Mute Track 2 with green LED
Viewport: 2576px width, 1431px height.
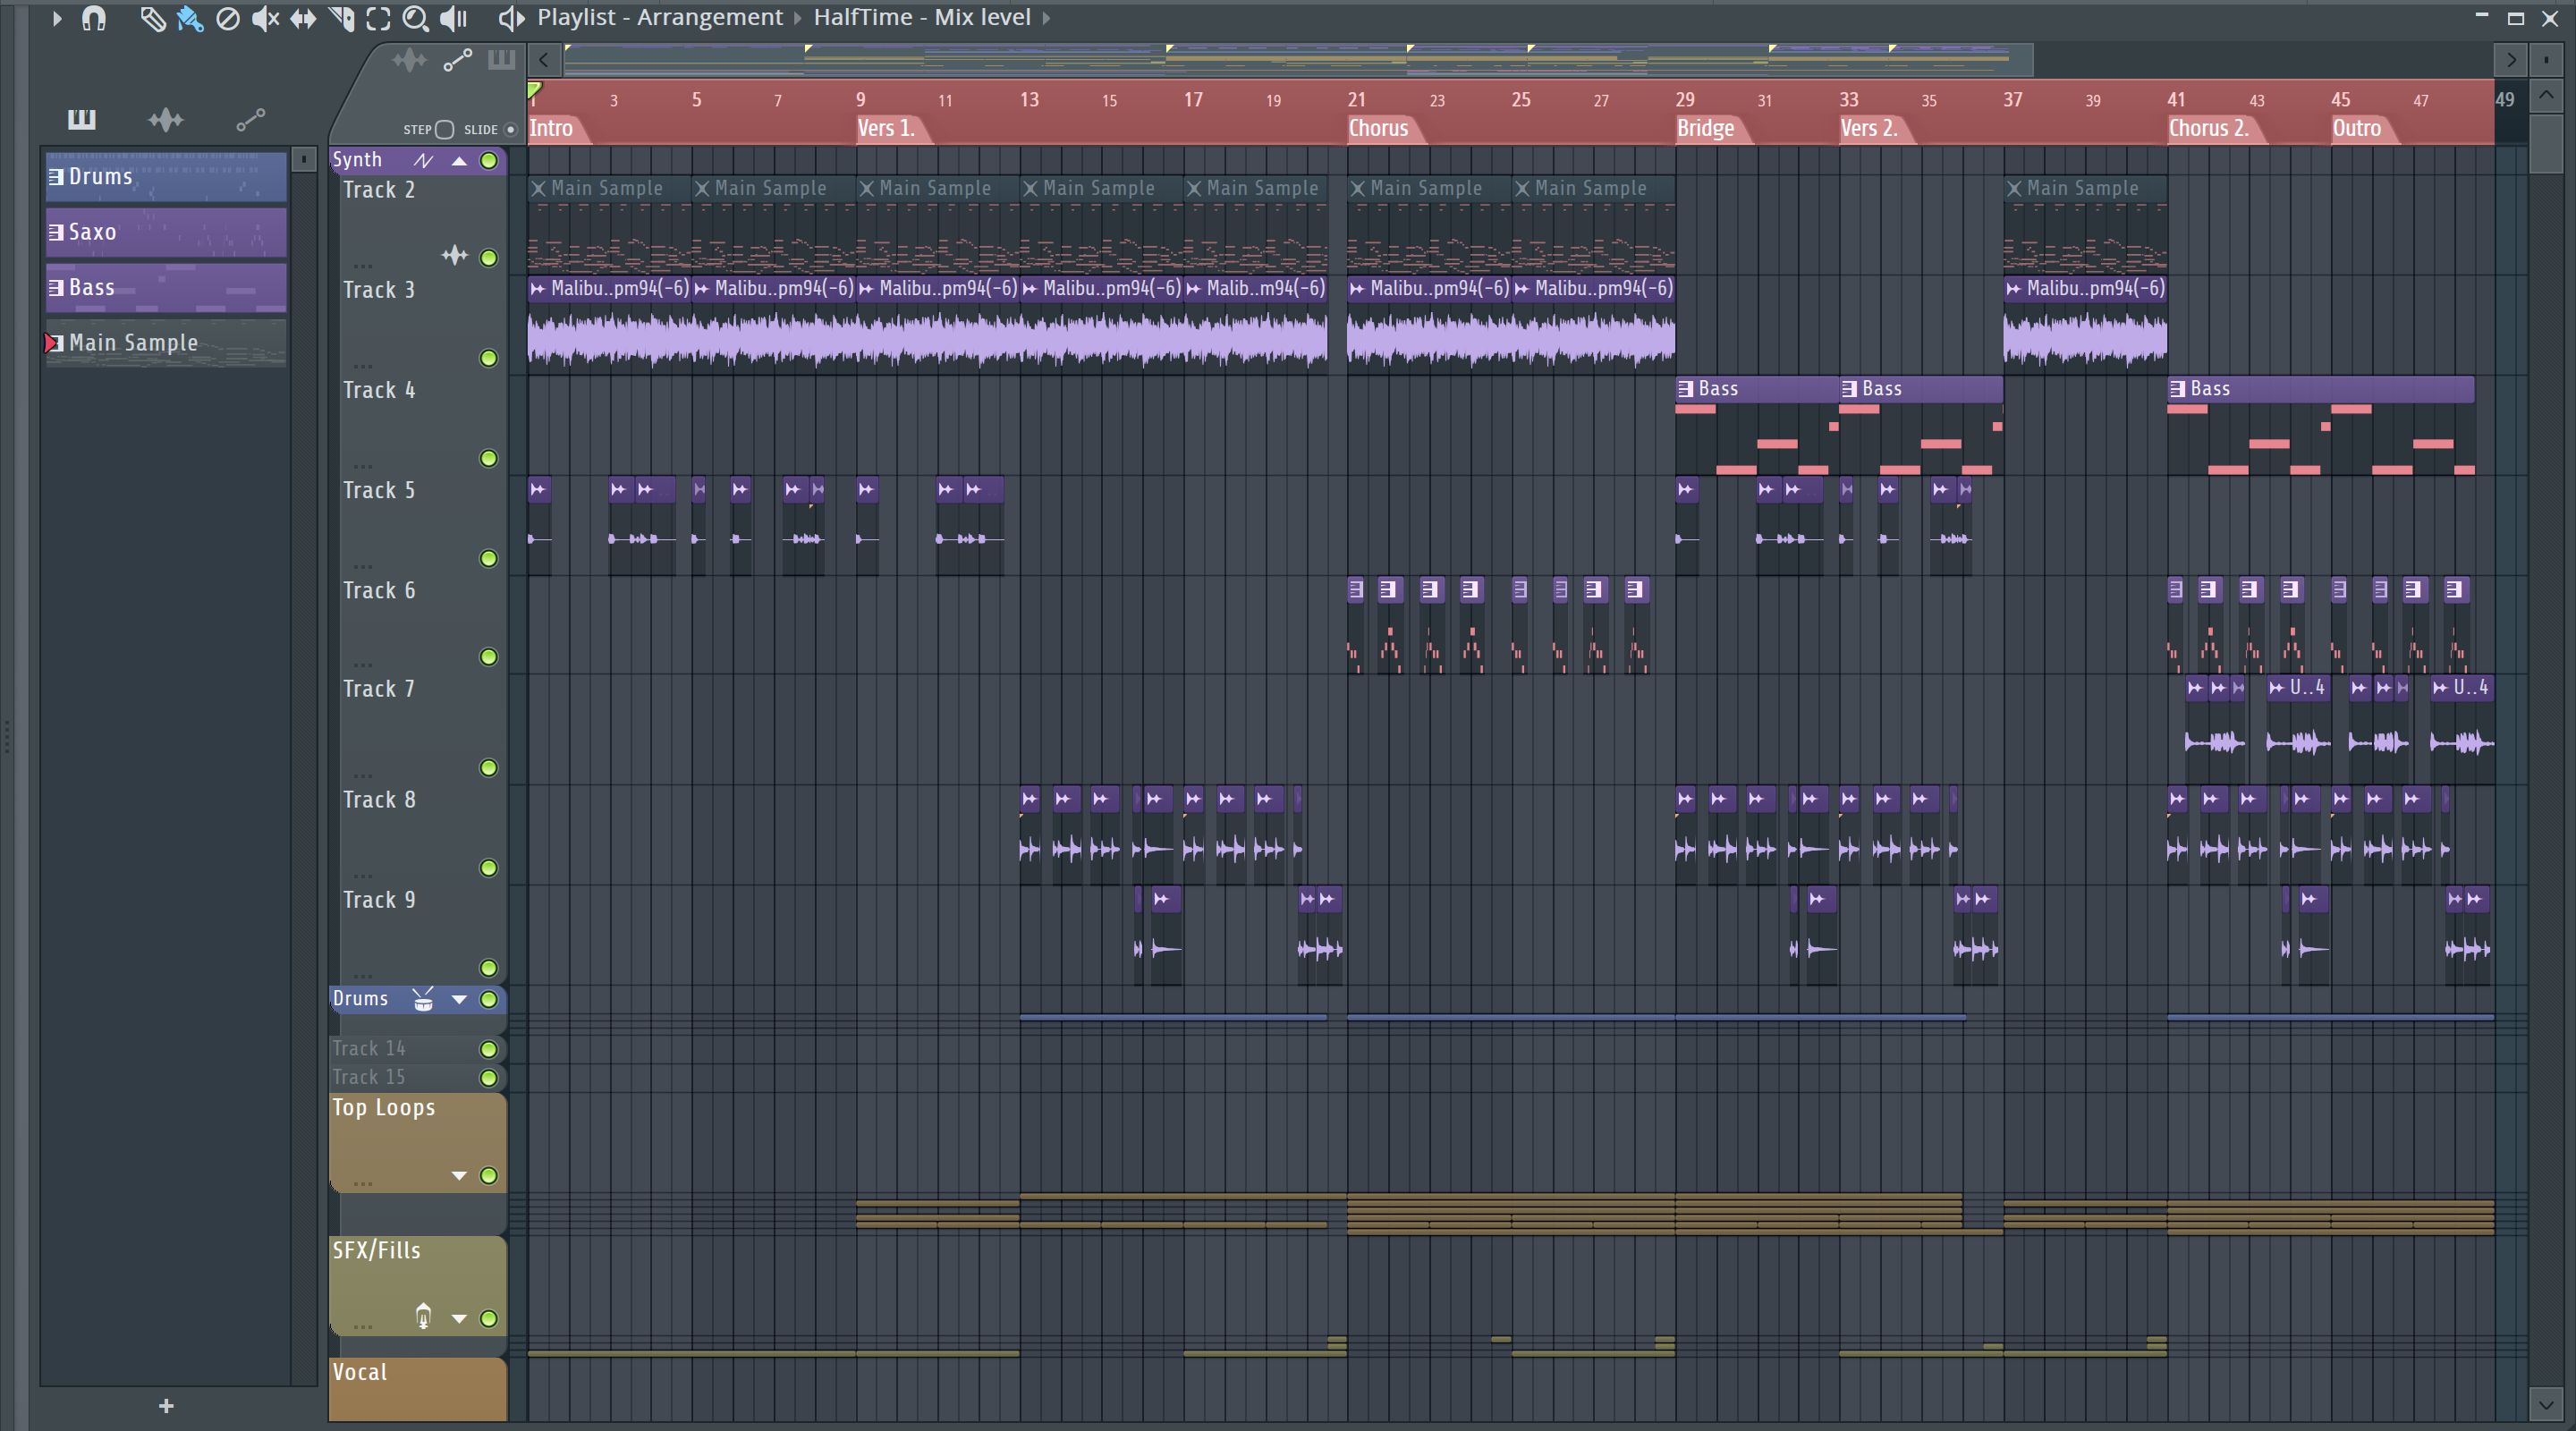point(488,258)
